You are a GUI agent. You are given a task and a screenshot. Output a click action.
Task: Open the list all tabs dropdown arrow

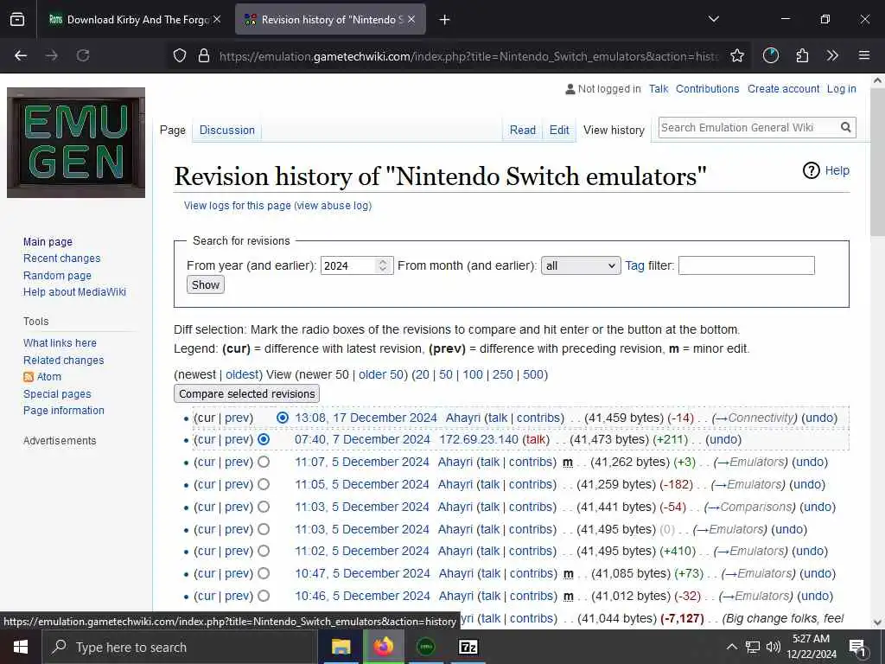(x=713, y=19)
